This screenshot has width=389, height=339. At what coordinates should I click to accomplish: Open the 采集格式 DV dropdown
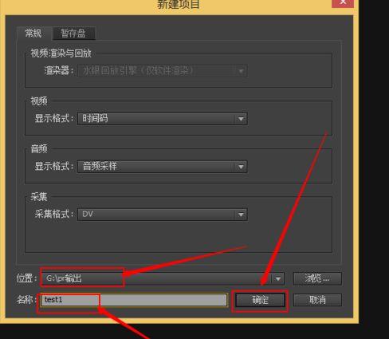point(163,215)
